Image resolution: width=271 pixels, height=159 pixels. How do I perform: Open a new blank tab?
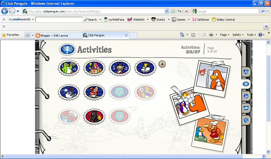click(133, 35)
